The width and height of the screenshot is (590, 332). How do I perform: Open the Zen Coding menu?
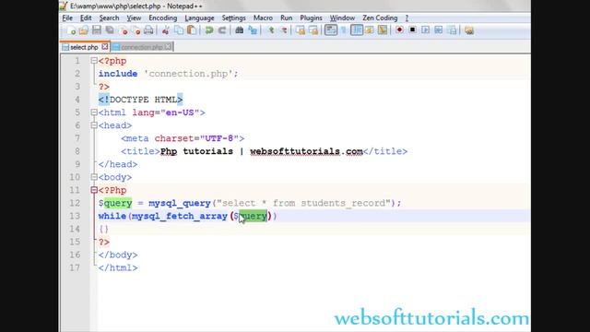tap(380, 18)
